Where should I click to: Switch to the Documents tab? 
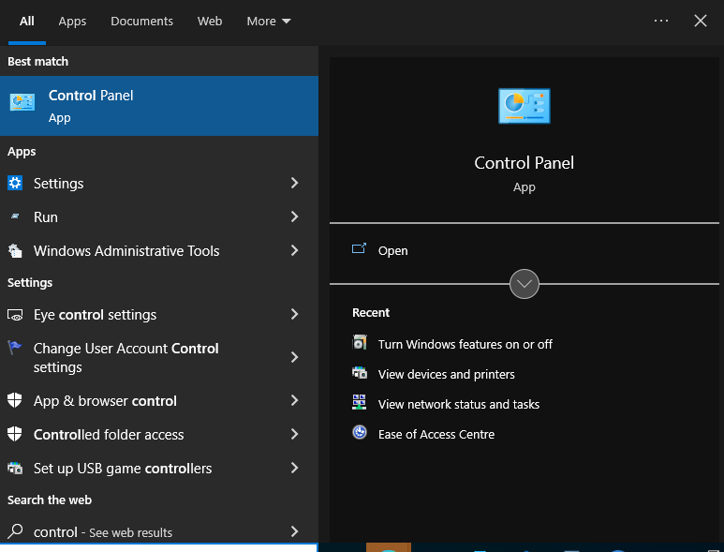[141, 21]
